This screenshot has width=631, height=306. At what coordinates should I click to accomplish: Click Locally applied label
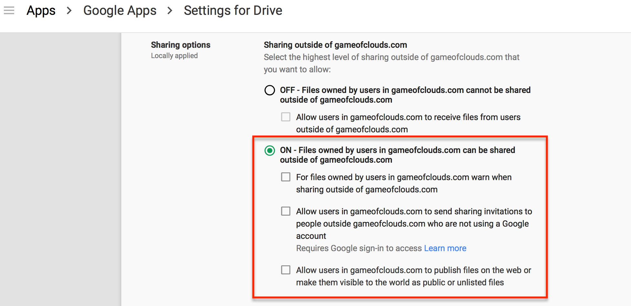point(174,56)
